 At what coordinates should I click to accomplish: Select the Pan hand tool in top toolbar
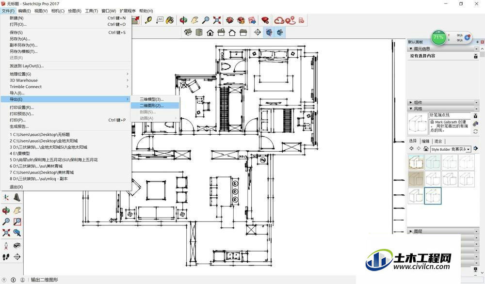[194, 20]
